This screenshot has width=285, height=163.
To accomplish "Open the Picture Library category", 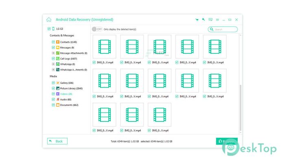I will tap(71, 88).
